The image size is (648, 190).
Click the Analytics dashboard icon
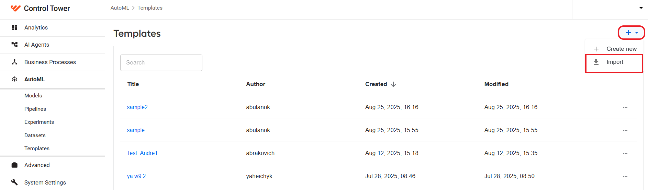(x=14, y=27)
